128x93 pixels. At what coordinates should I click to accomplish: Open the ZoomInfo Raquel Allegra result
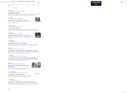[23, 51]
